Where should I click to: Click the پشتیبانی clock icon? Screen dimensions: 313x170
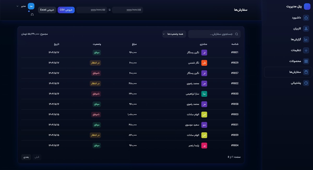pos(306,83)
